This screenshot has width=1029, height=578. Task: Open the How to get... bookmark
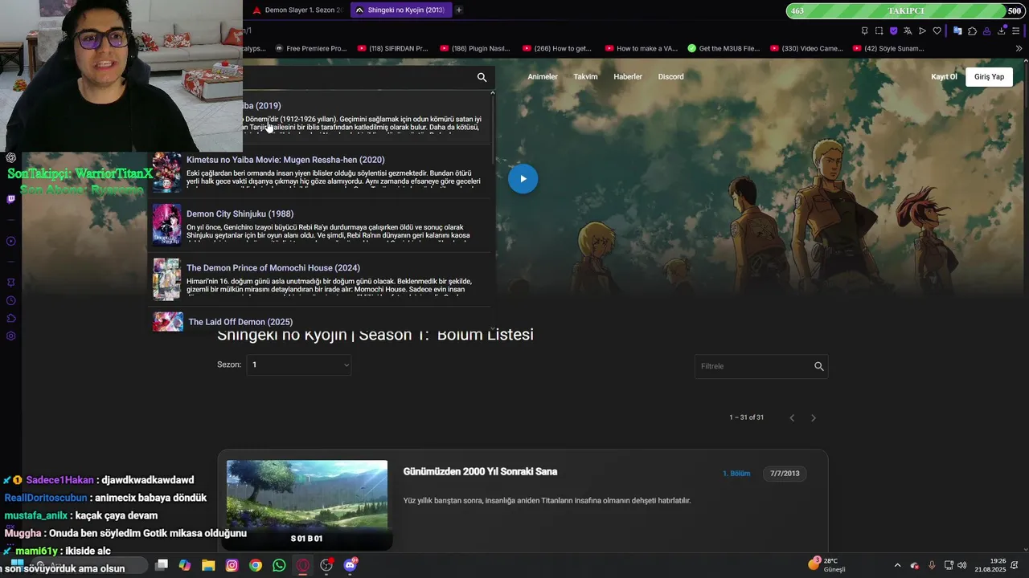(x=557, y=48)
